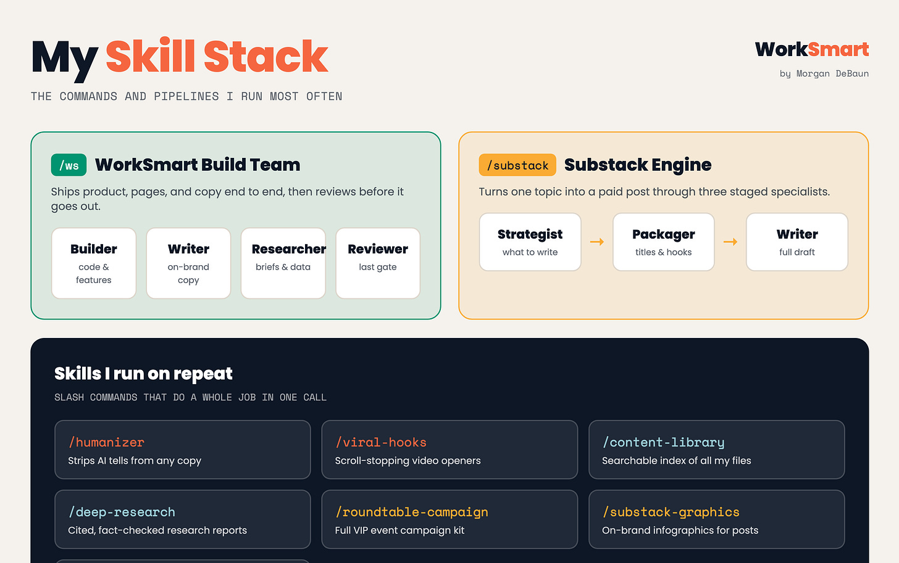The image size is (899, 563).
Task: Click the arrow between Packager and Writer
Action: [730, 242]
